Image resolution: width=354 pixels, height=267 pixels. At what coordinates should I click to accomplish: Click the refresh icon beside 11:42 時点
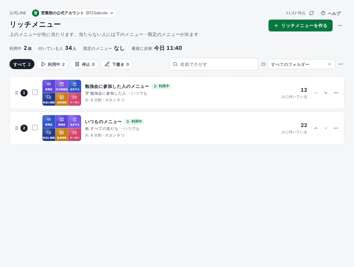click(312, 13)
